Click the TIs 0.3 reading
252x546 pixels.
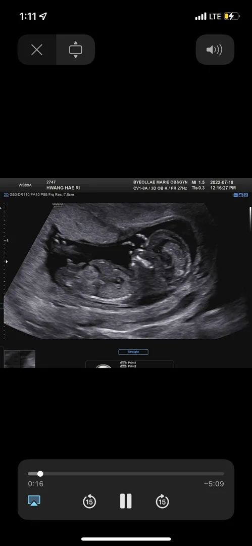(x=198, y=188)
